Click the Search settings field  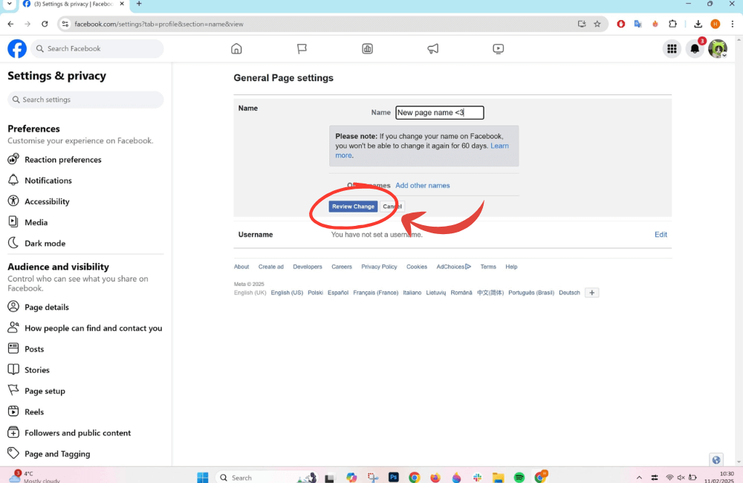[x=85, y=100]
